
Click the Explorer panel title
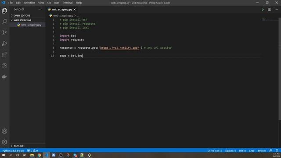[19, 9]
